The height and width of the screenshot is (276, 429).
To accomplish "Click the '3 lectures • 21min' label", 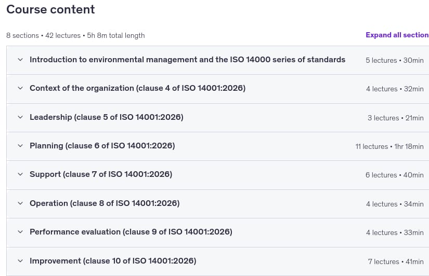I will click(x=396, y=118).
